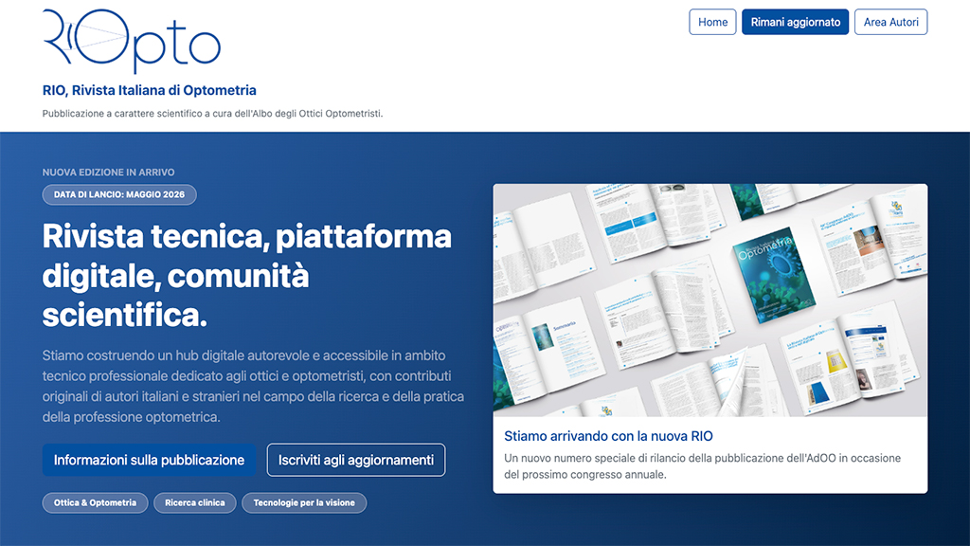Click the RIO, Rivista Italiana di Optometria title
This screenshot has width=970, height=546.
click(x=150, y=91)
